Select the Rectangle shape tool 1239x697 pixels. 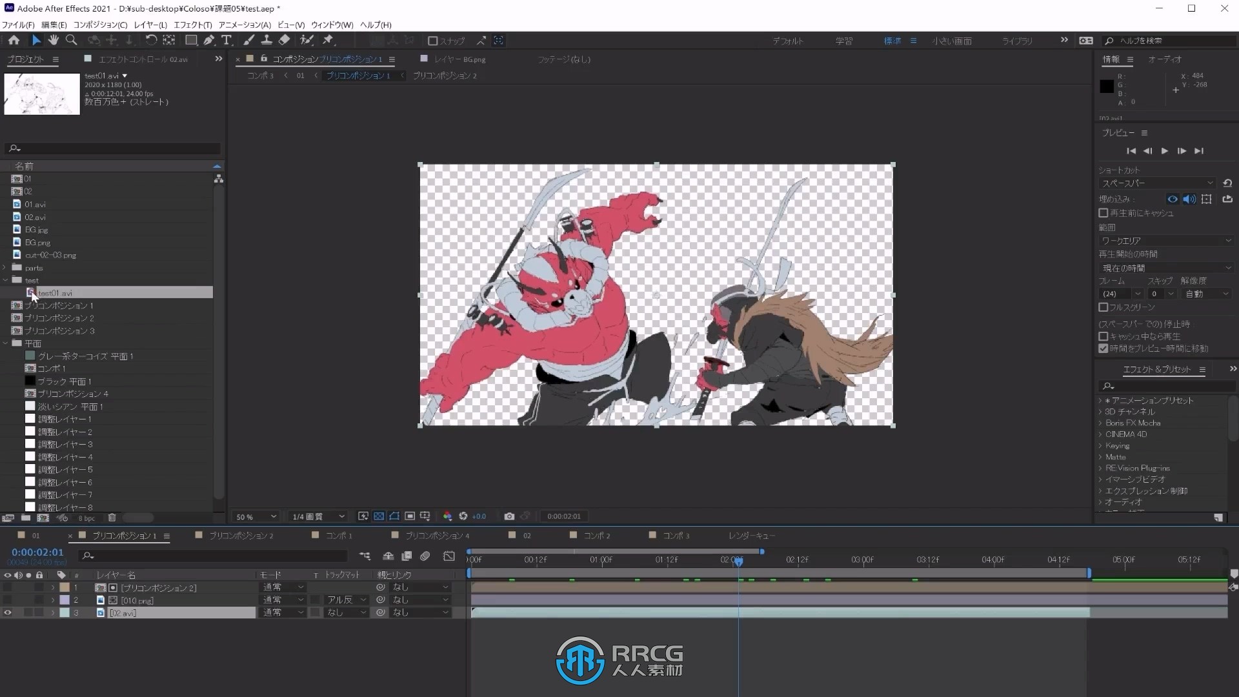tap(191, 40)
